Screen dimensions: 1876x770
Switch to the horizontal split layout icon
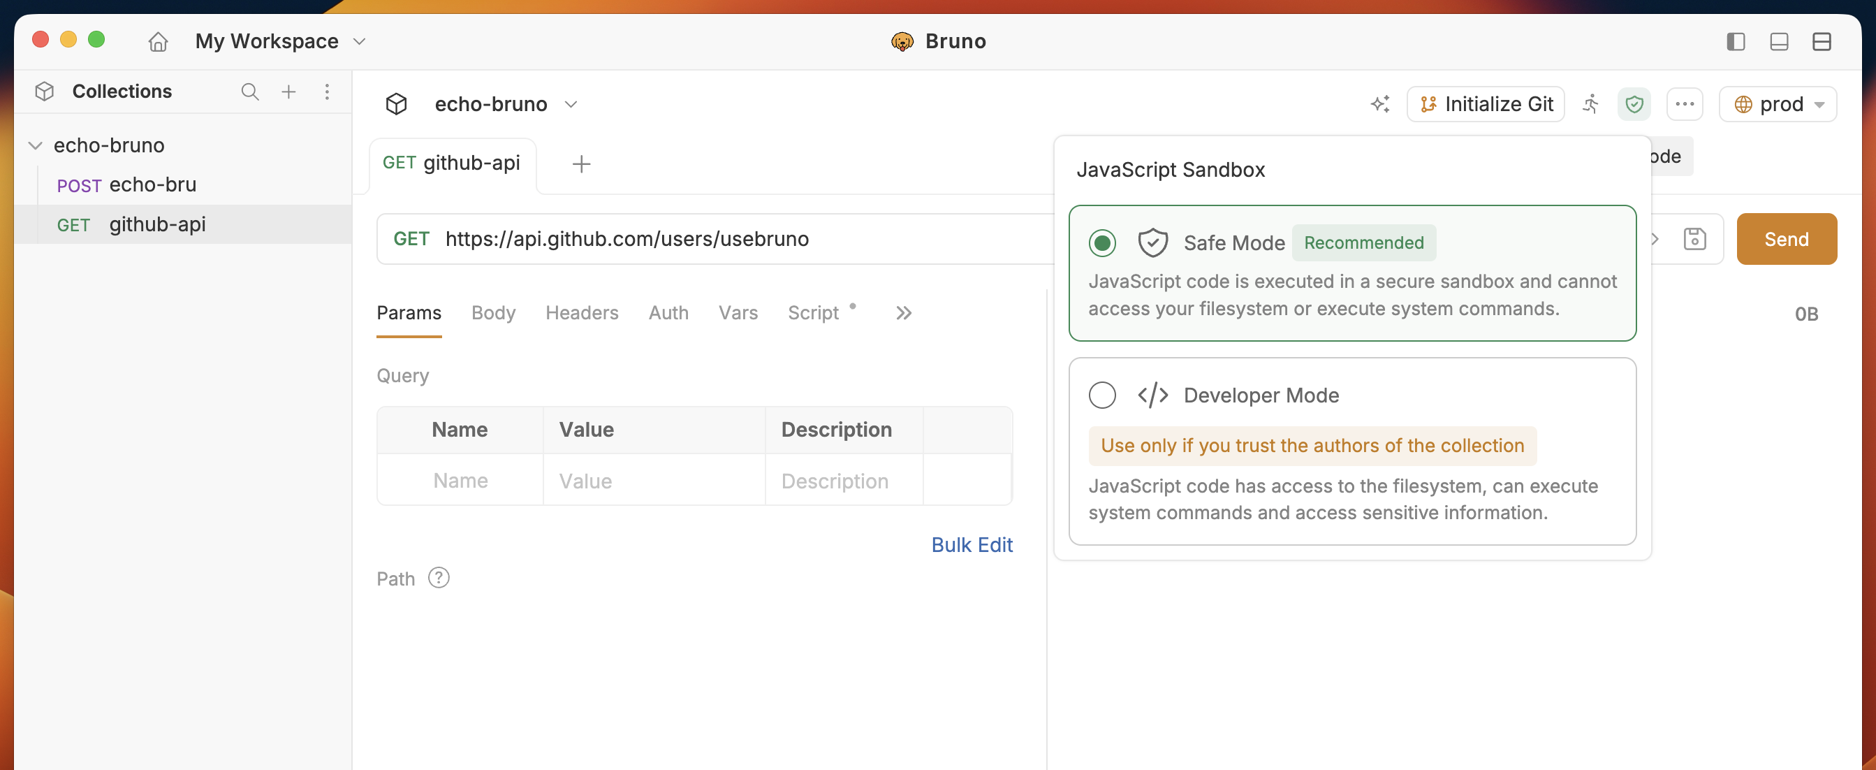(1822, 41)
